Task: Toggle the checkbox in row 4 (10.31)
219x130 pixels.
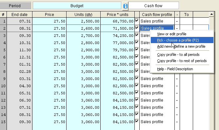Action: pyautogui.click(x=137, y=42)
